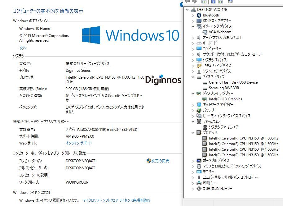The image size is (283, 206).
Task: Click the SD ホスト アダプター icon
Action: click(x=199, y=21)
